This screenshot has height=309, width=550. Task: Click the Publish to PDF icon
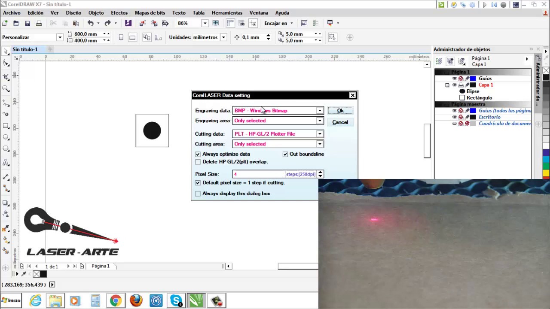(165, 23)
